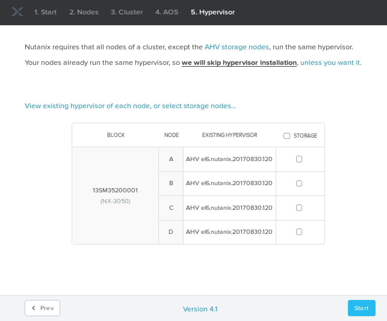This screenshot has width=387, height=321.
Task: Check the storage box for node C
Action: [x=299, y=208]
